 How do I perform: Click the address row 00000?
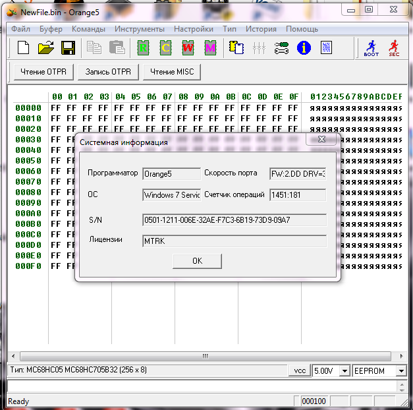(x=28, y=108)
